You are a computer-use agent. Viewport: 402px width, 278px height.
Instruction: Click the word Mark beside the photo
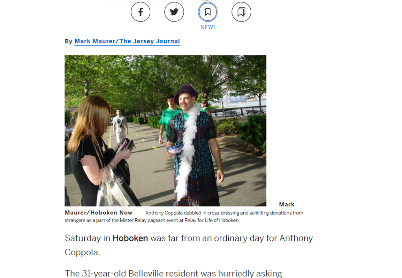(x=286, y=205)
